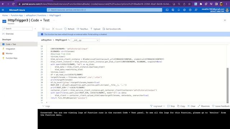Maximize the logs panel

204,106
